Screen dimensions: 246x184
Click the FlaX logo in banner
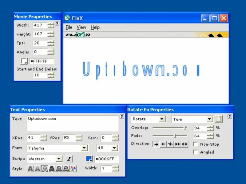point(78,35)
